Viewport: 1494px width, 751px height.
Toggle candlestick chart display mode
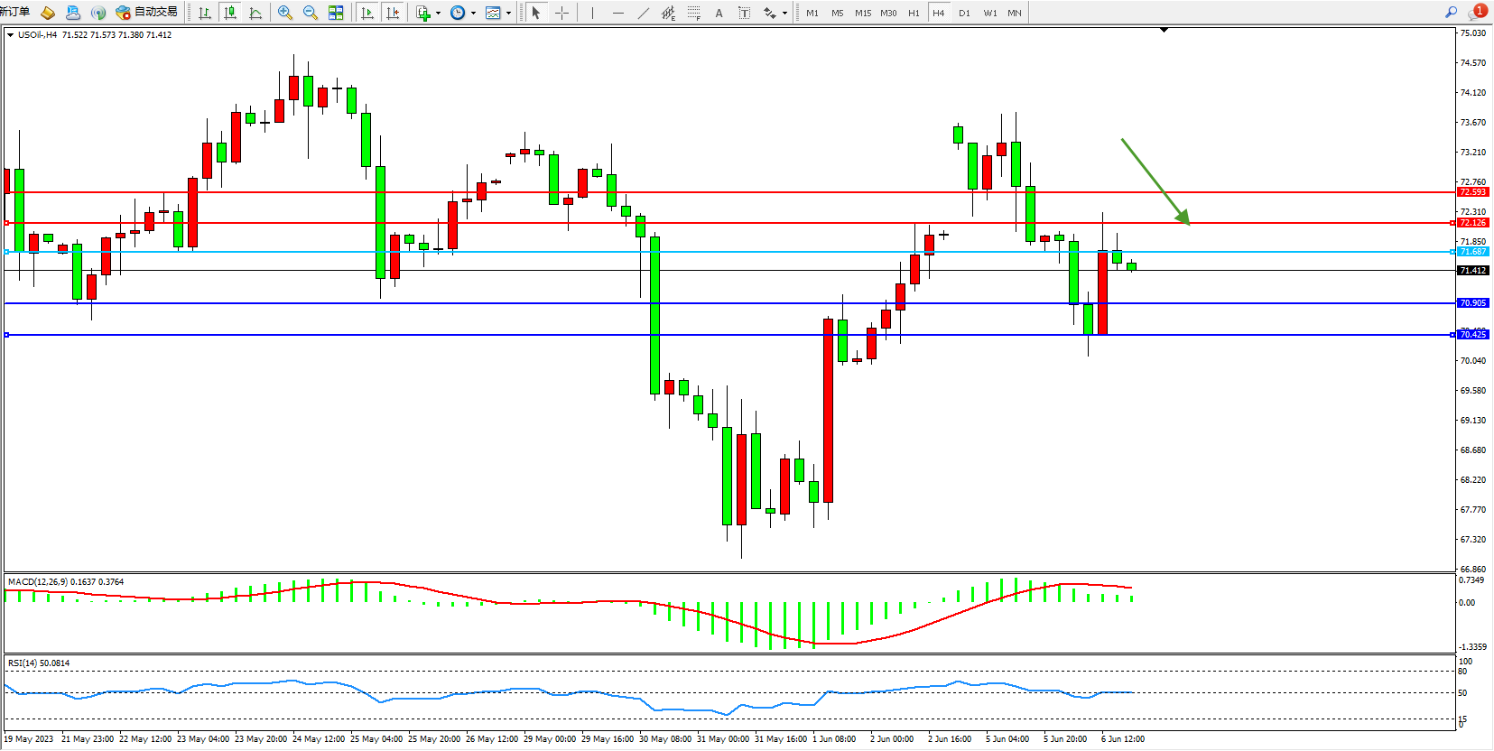pyautogui.click(x=230, y=13)
